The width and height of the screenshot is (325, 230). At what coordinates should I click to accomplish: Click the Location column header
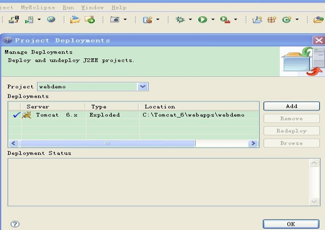click(x=199, y=107)
